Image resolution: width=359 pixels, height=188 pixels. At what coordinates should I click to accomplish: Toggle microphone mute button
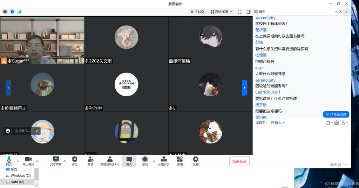(9, 161)
